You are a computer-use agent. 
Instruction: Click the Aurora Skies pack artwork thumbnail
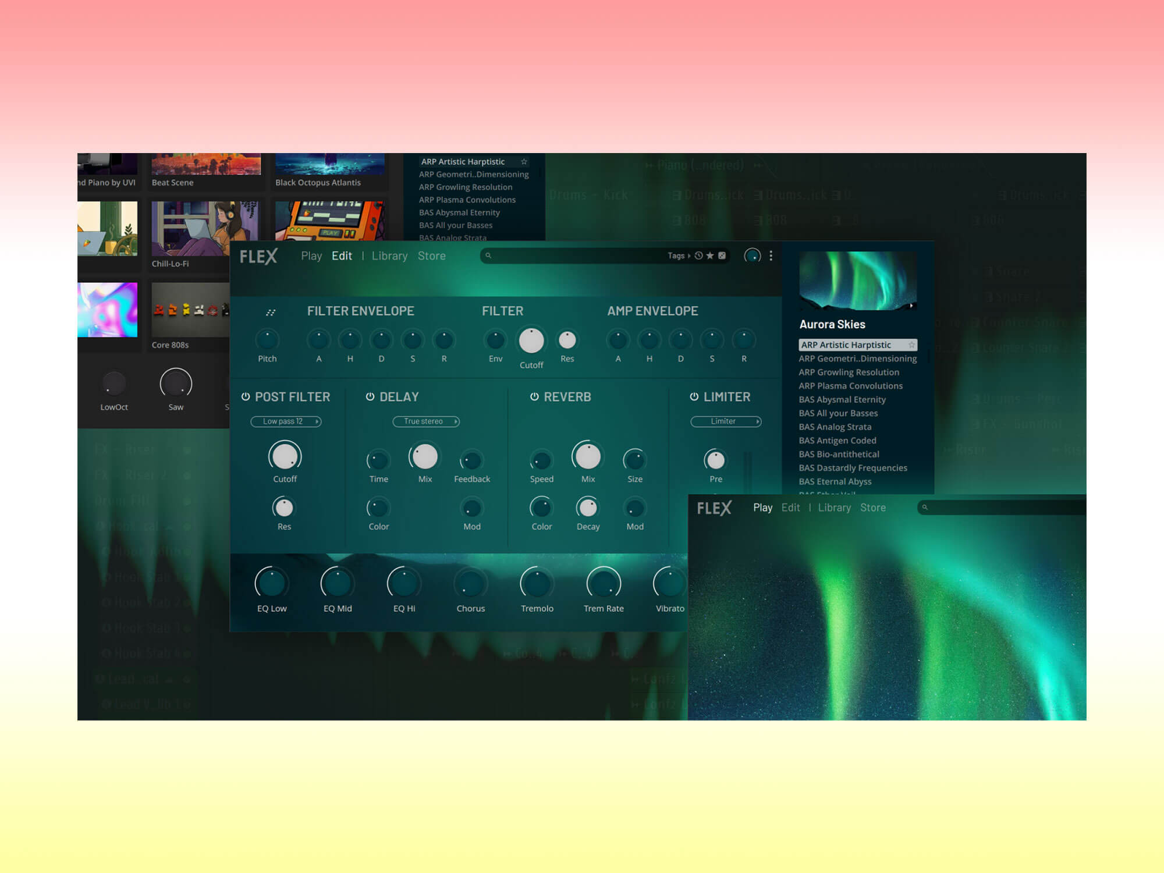click(x=858, y=281)
